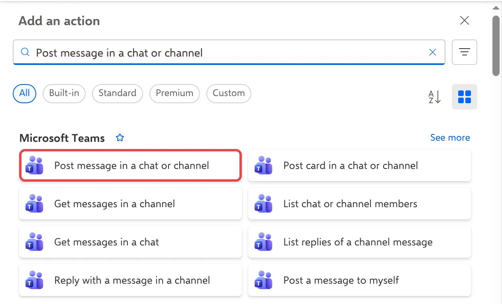Open See more Microsoft Teams actions
The height and width of the screenshot is (304, 502).
[x=450, y=137]
